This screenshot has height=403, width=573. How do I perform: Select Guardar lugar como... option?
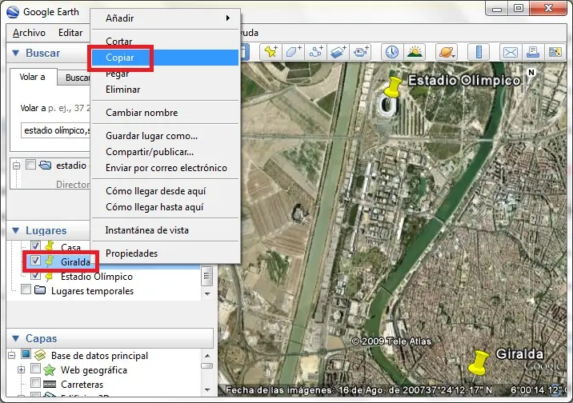[165, 136]
